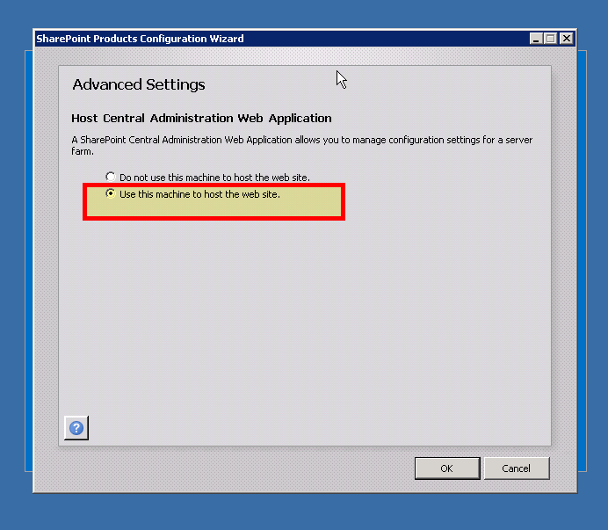This screenshot has width=608, height=530.
Task: Open the blue question mark help
Action: [76, 428]
